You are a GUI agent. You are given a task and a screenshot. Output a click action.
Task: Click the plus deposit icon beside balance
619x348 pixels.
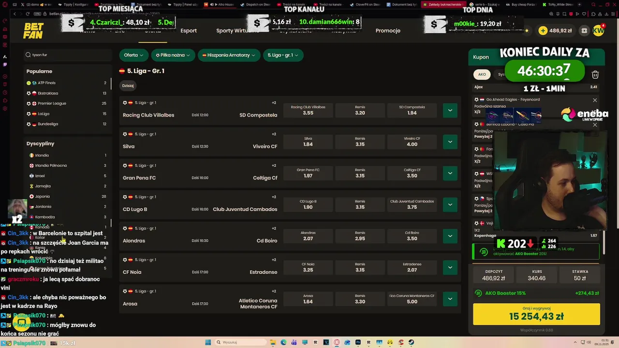tap(543, 30)
